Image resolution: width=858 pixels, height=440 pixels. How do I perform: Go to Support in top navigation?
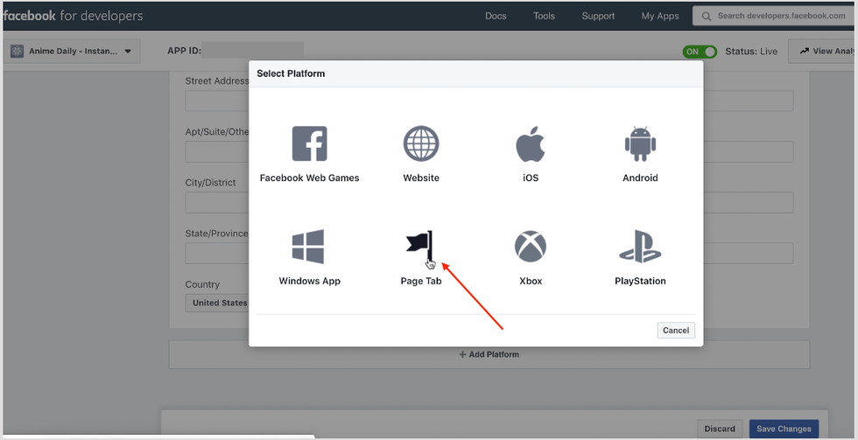coord(598,16)
